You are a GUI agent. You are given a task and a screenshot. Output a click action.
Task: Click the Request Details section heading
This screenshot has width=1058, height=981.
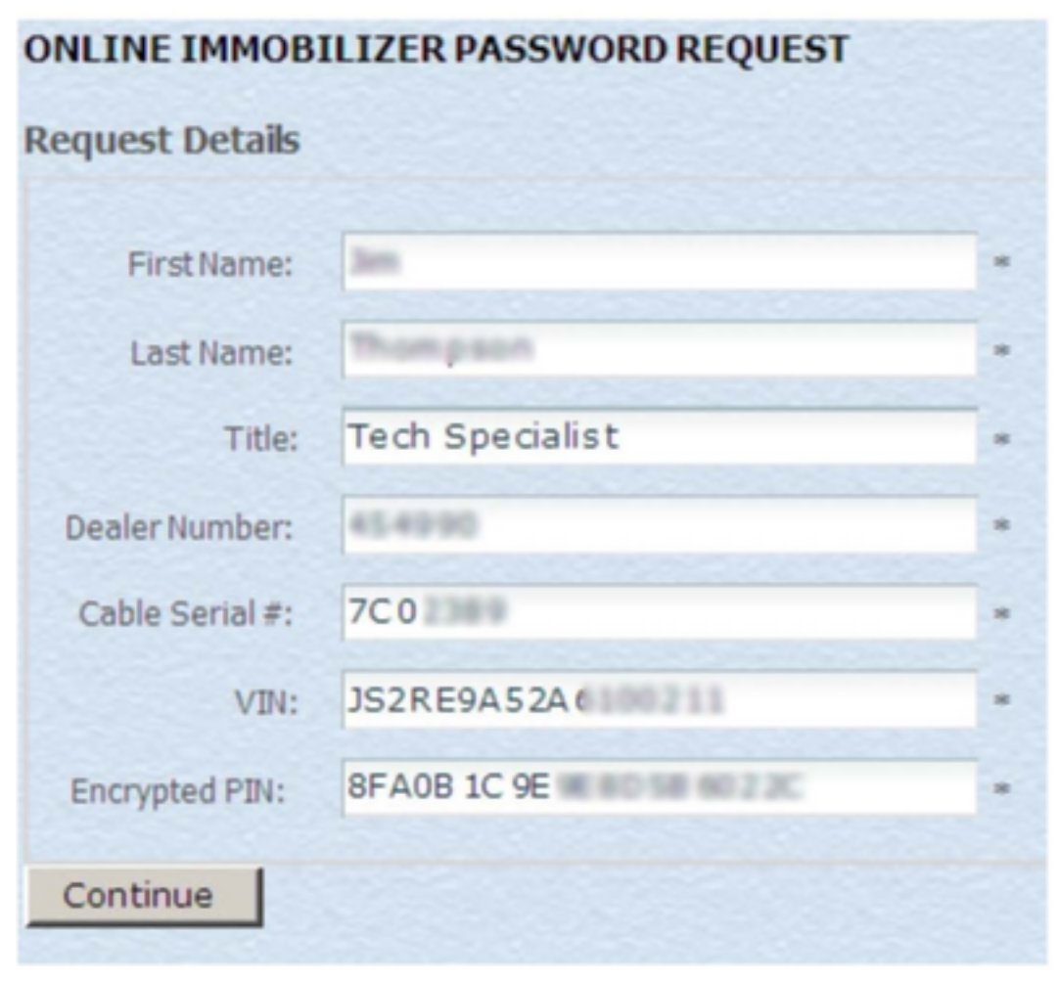pyautogui.click(x=161, y=142)
